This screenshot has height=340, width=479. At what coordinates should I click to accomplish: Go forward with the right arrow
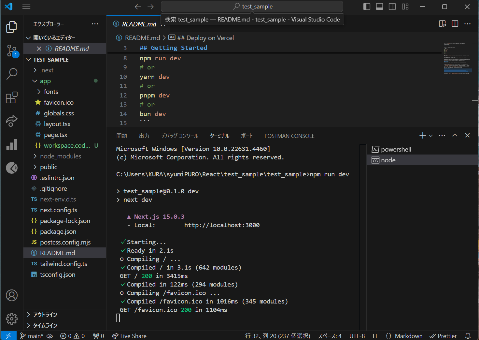(150, 7)
